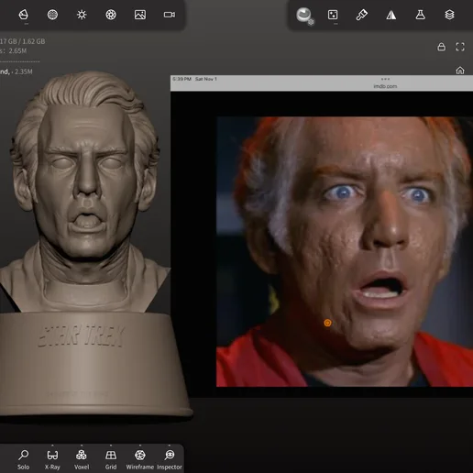Viewport: 473px width, 473px height.
Task: Open the Background image icon
Action: point(140,15)
